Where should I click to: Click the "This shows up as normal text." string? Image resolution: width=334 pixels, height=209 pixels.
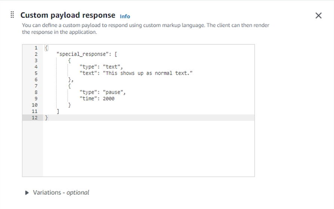pos(148,73)
